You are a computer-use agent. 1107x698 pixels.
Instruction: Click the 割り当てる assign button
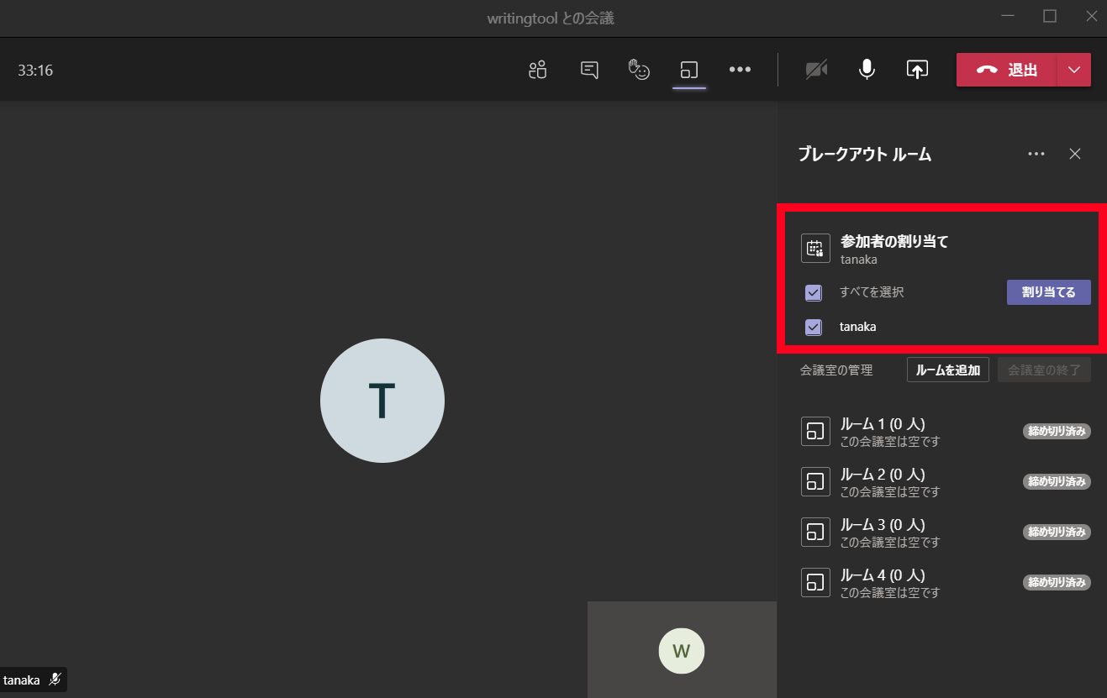click(1048, 292)
